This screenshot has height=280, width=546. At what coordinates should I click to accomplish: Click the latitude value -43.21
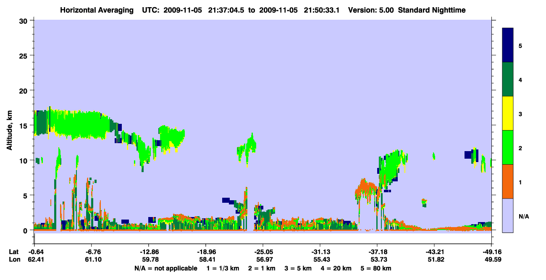tap(434, 252)
